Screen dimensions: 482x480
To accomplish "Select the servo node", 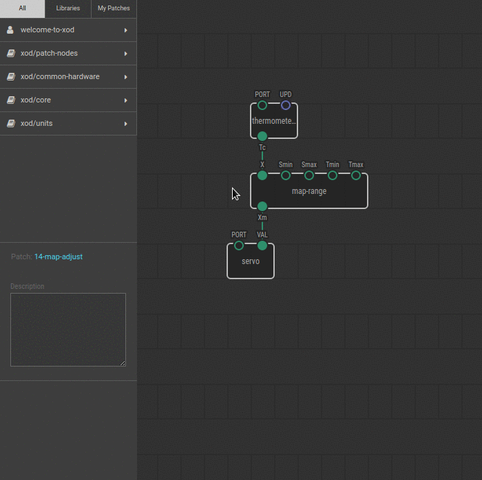I will pyautogui.click(x=251, y=263).
